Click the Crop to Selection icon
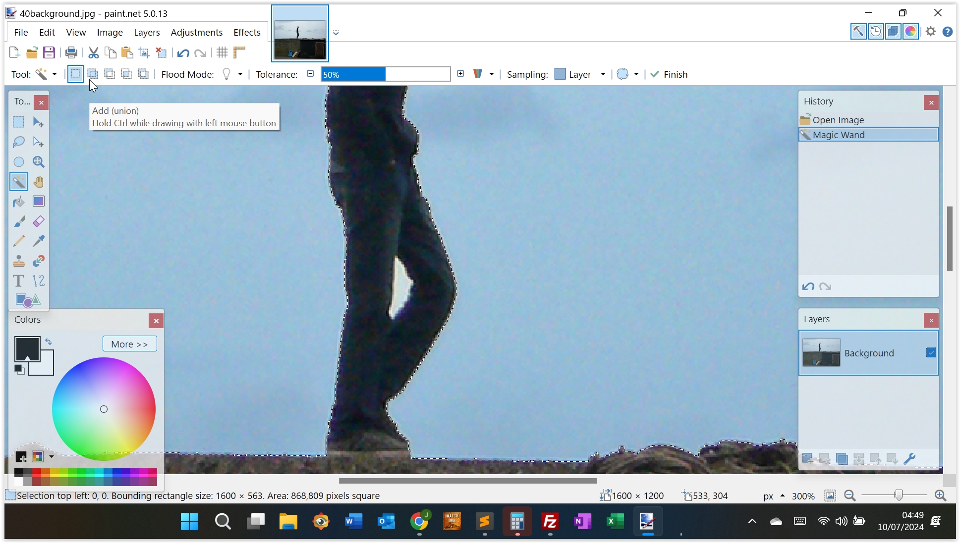The image size is (960, 543). pos(144,52)
